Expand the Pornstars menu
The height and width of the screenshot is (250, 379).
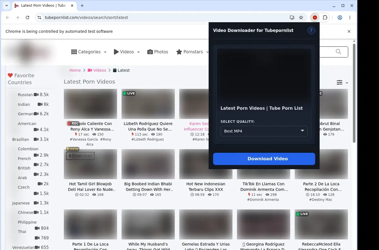(193, 52)
